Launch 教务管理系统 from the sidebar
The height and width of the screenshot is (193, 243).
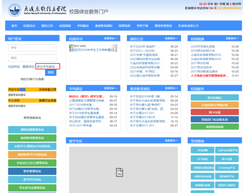pyautogui.click(x=32, y=171)
